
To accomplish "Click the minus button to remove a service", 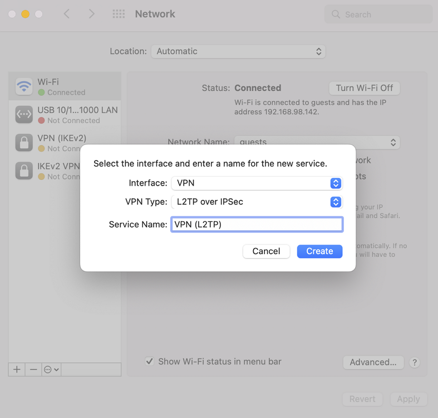I will point(33,370).
